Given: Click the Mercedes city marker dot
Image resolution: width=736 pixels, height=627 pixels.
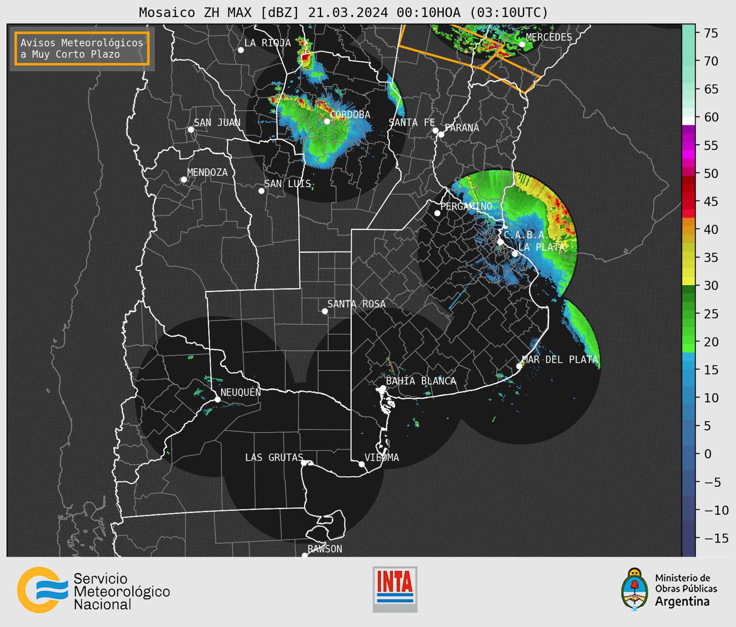Looking at the screenshot, I should 522,44.
